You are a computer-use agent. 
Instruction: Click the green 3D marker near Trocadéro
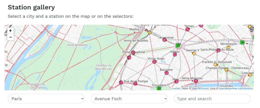tap(159, 88)
